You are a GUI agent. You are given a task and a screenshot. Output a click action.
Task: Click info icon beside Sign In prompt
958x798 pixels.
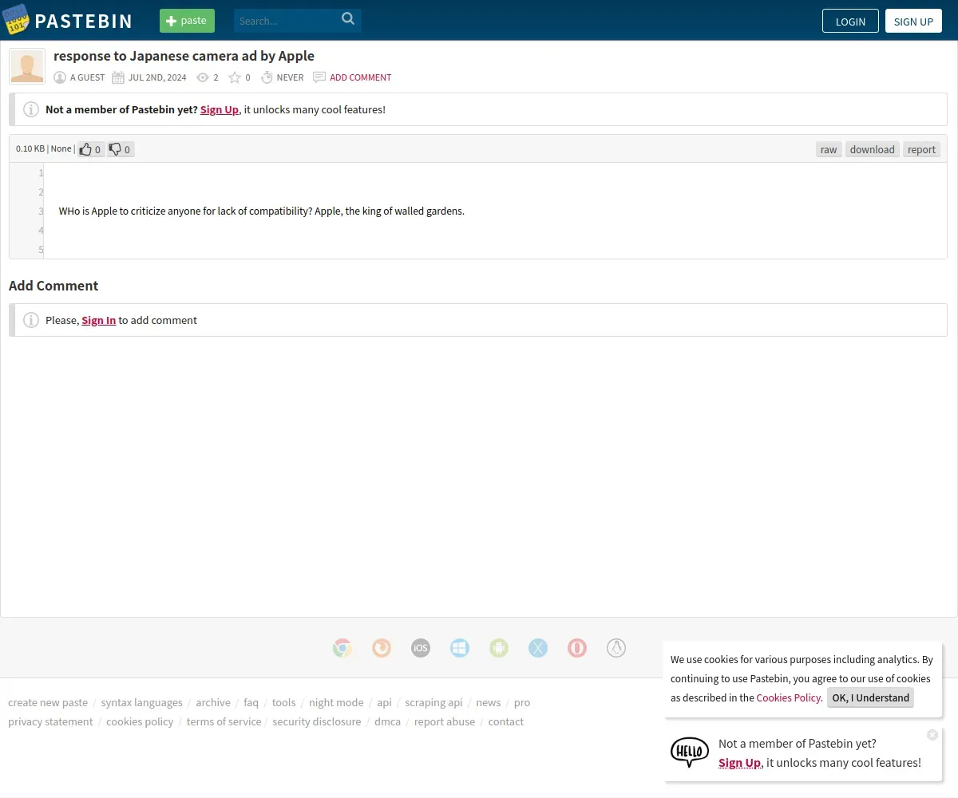coord(31,320)
